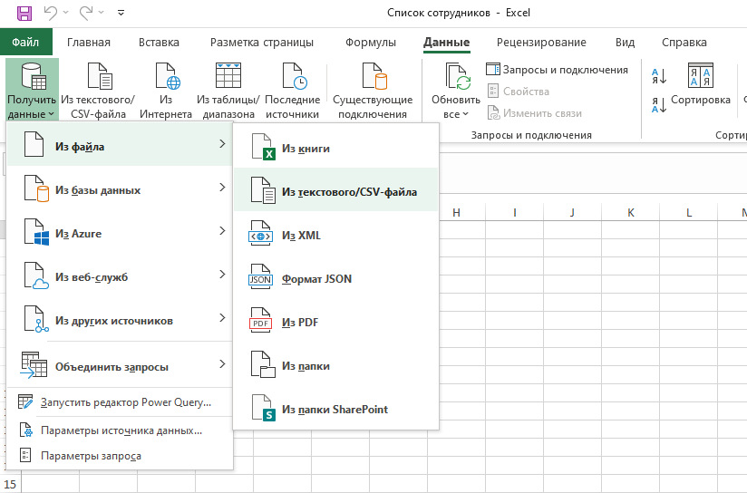Switch to the Вставка tab
The image size is (747, 493).
click(x=159, y=43)
